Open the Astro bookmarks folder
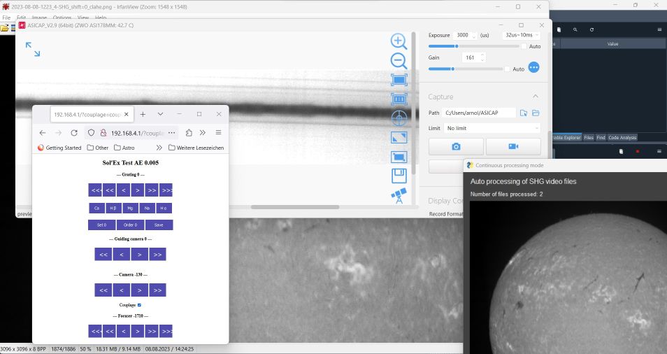 (x=124, y=148)
